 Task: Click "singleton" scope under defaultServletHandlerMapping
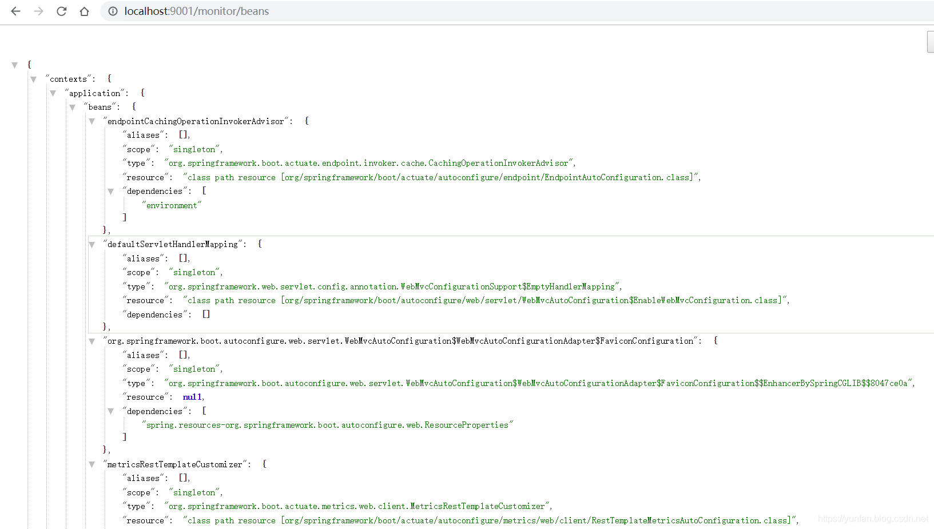(194, 272)
